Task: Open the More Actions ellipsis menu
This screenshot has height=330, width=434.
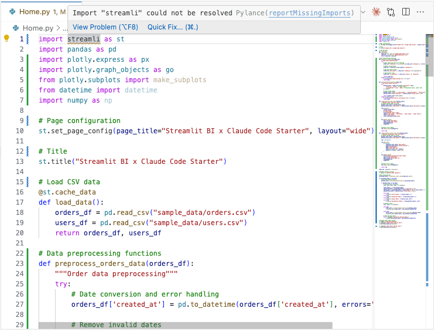Action: pos(421,11)
